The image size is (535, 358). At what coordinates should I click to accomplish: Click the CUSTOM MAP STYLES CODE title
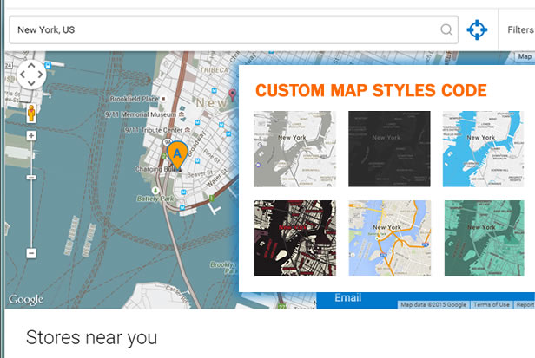(x=371, y=91)
